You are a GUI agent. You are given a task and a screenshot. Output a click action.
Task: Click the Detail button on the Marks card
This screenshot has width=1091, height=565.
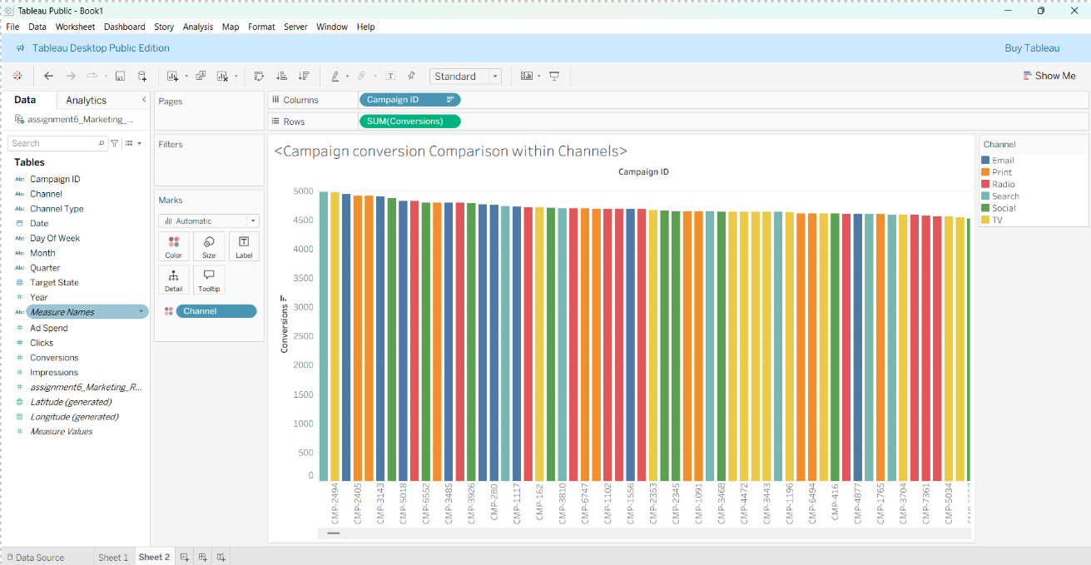pos(173,280)
